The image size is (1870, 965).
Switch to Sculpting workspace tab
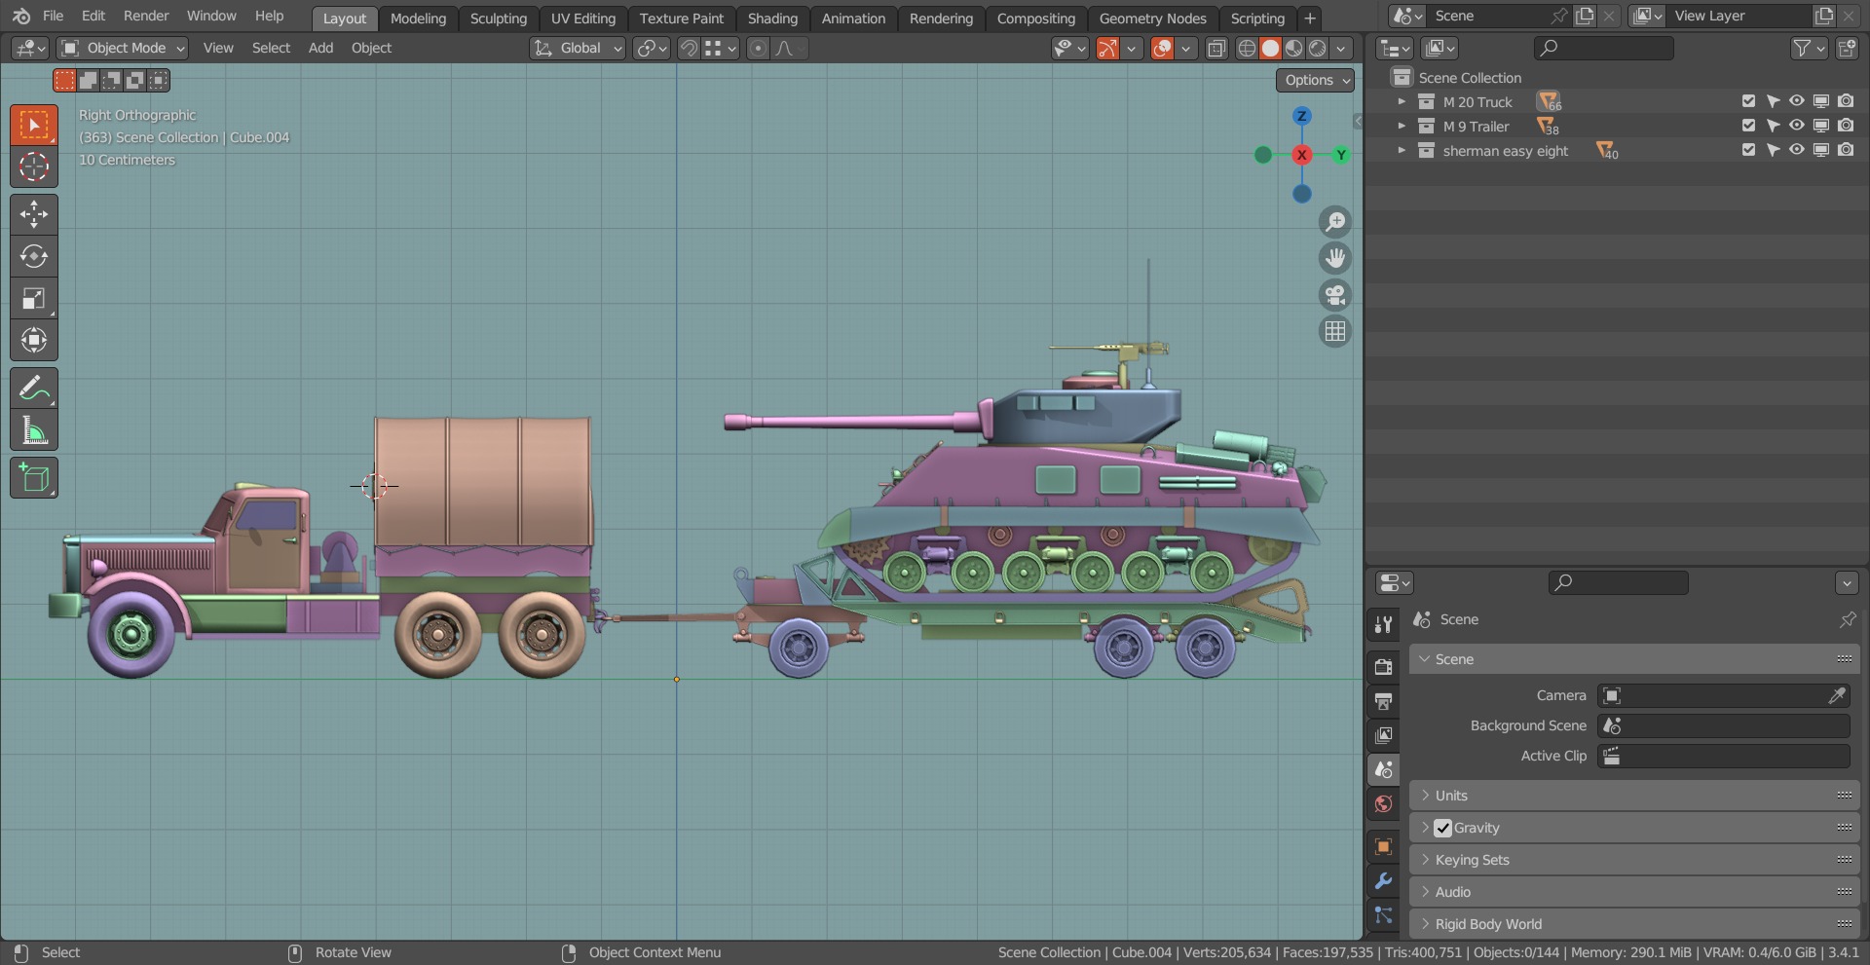coord(498,19)
